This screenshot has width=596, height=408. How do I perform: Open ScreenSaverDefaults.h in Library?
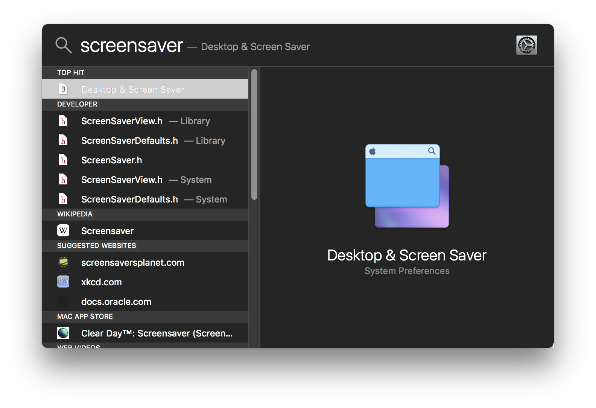tap(145, 140)
